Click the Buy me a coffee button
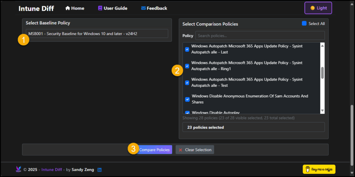The width and height of the screenshot is (355, 177). pyautogui.click(x=319, y=169)
